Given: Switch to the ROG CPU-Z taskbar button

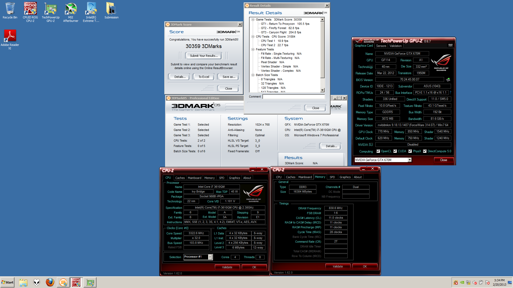Looking at the screenshot, I should 76,282.
